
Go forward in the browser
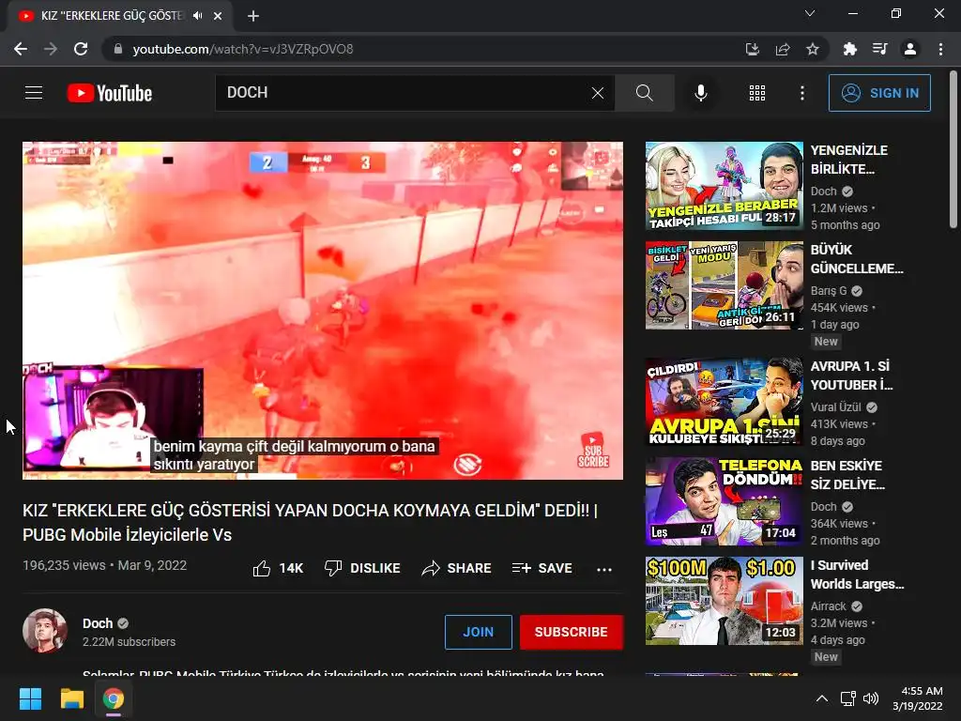[51, 49]
